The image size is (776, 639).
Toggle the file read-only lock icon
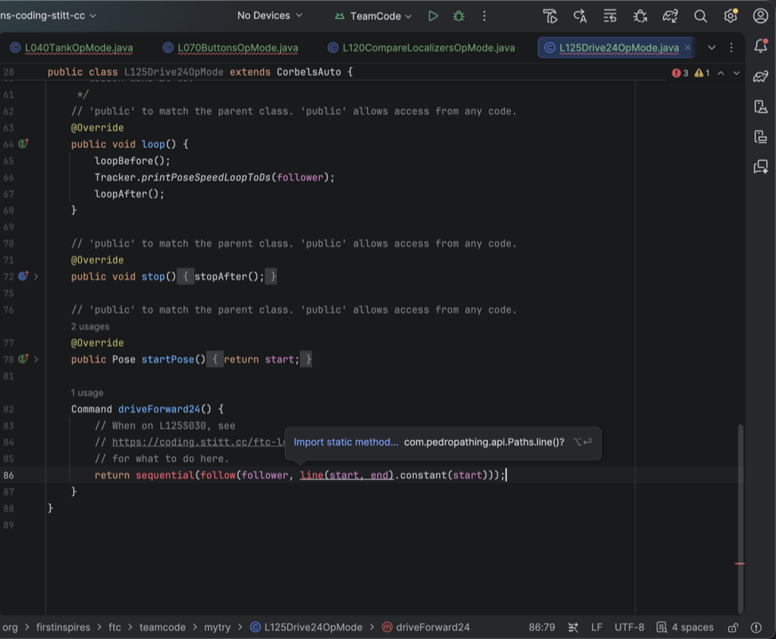pos(733,627)
